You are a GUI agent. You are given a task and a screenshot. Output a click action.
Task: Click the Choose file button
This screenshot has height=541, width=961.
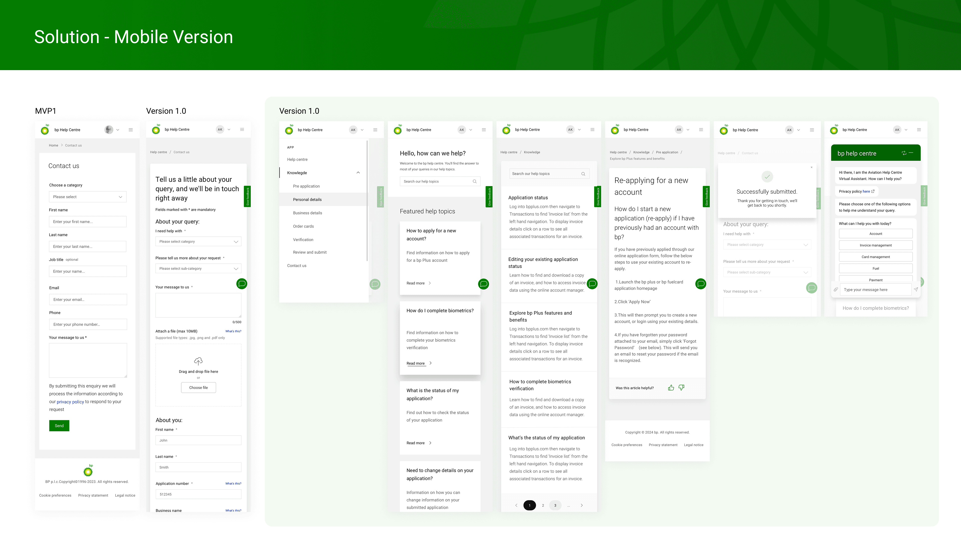(x=198, y=387)
